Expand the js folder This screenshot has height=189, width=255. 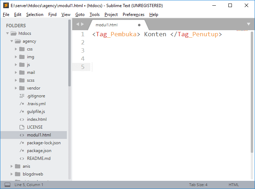(16, 65)
